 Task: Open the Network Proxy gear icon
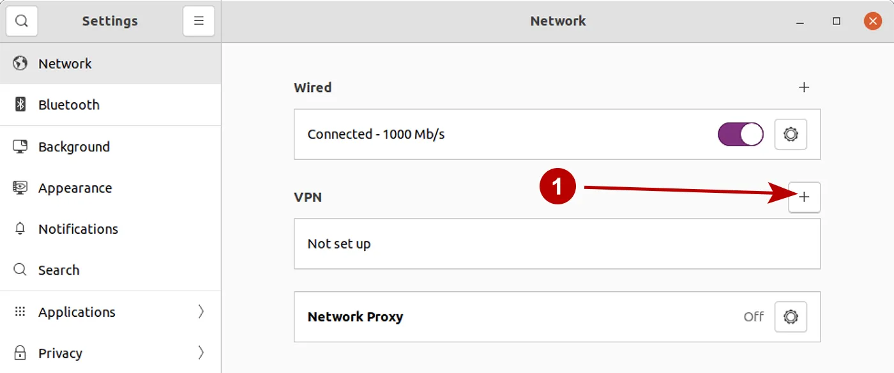click(791, 317)
